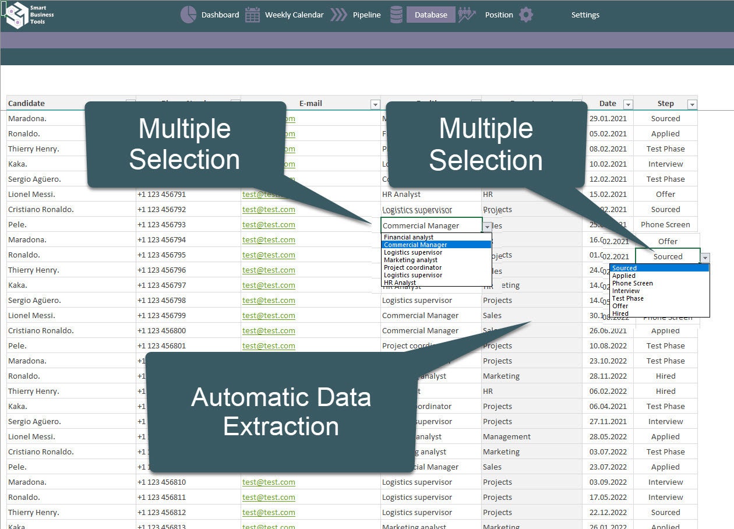Click the Settings gear icon
The height and width of the screenshot is (529, 734).
click(x=526, y=15)
